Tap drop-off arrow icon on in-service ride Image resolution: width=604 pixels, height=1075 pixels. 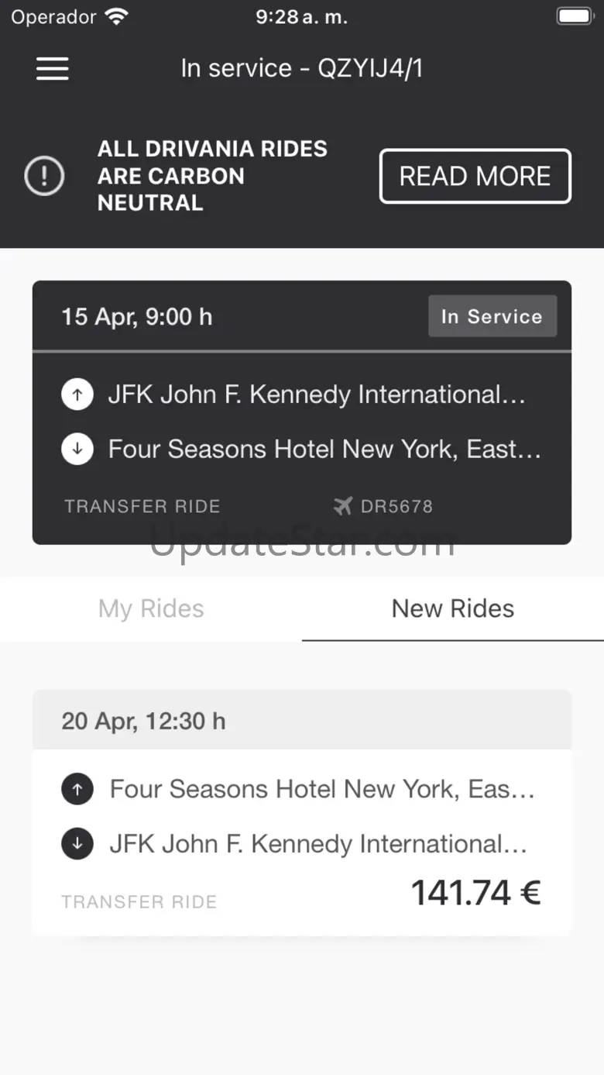[77, 449]
